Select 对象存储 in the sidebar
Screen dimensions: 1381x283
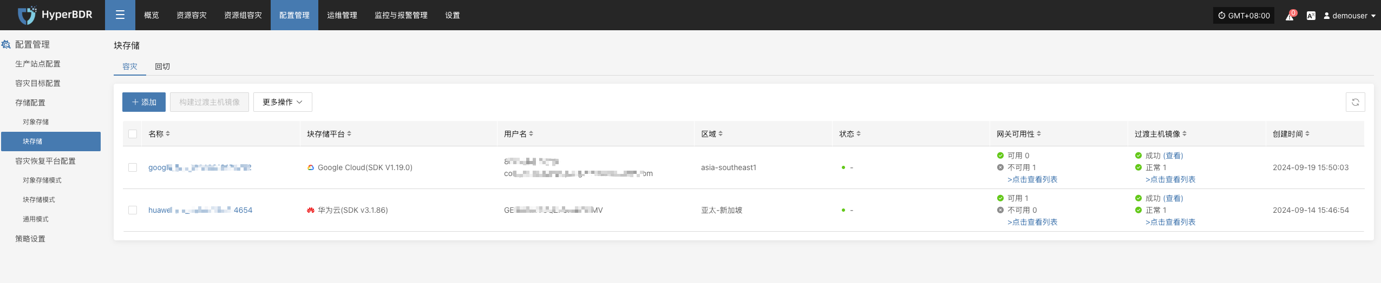pyautogui.click(x=36, y=122)
